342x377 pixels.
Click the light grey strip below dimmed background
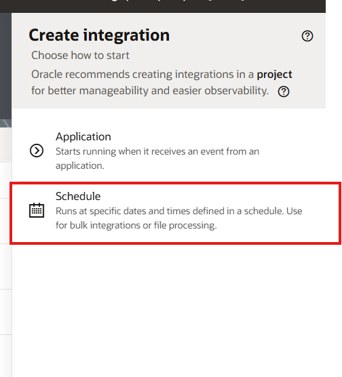pyautogui.click(x=5, y=144)
